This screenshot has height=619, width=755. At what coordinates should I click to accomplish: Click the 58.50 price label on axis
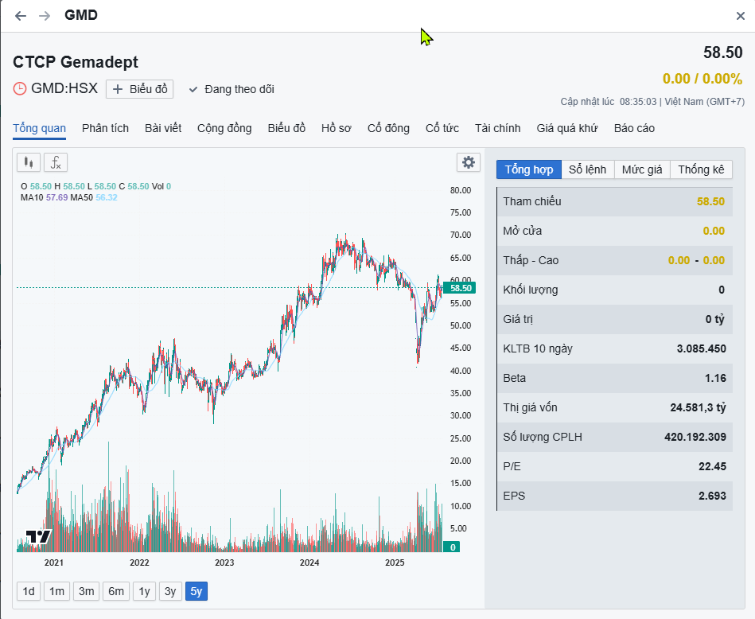click(x=461, y=288)
